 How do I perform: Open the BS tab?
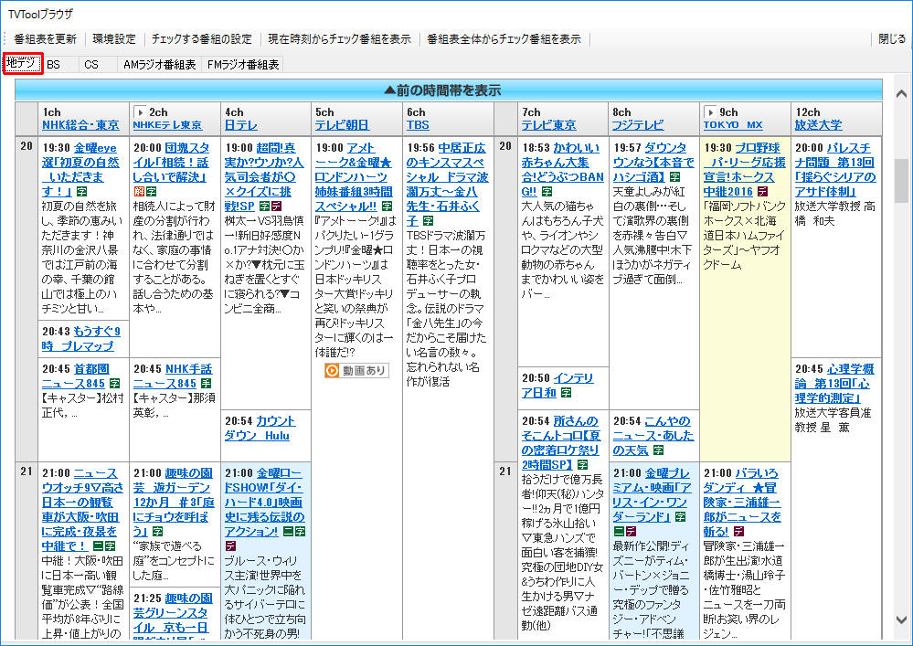point(54,65)
